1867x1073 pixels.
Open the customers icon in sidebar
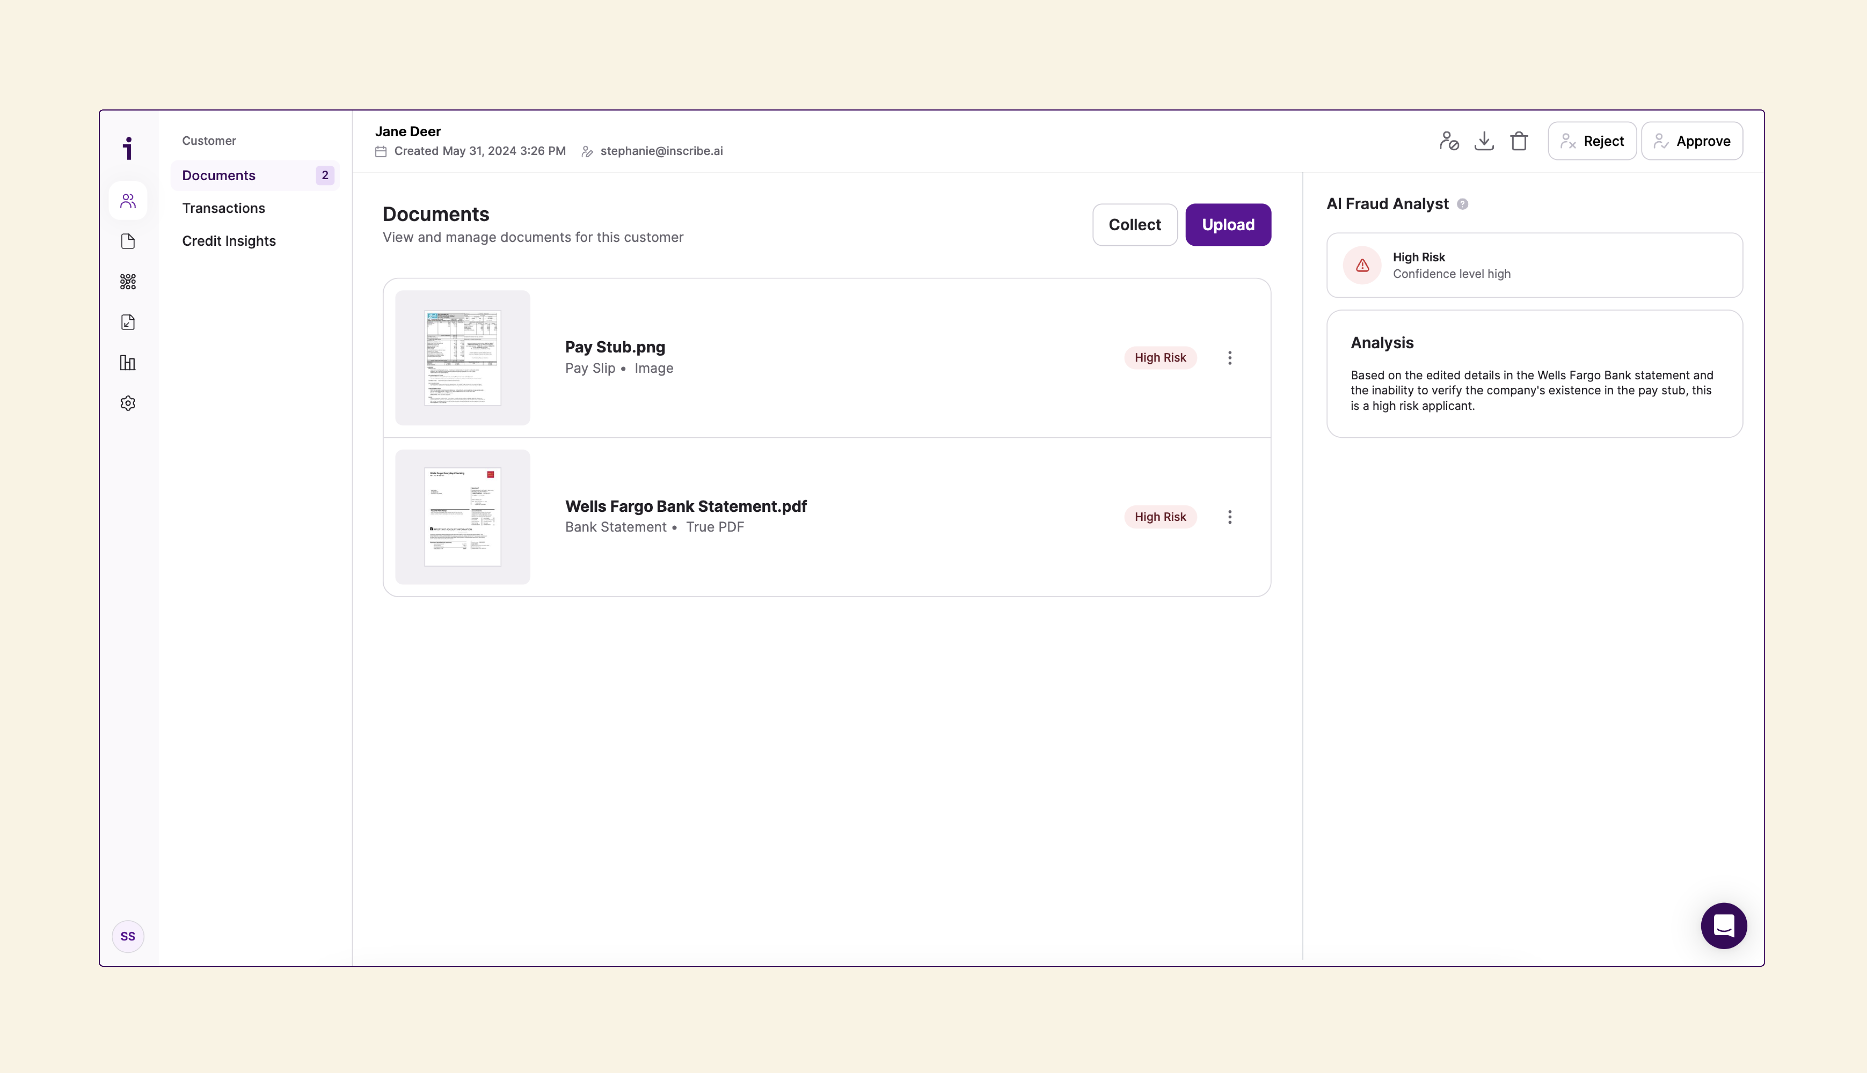click(127, 201)
